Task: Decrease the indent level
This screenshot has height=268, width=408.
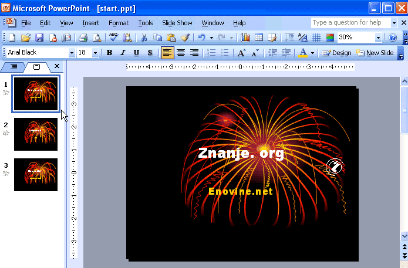Action: [x=272, y=53]
